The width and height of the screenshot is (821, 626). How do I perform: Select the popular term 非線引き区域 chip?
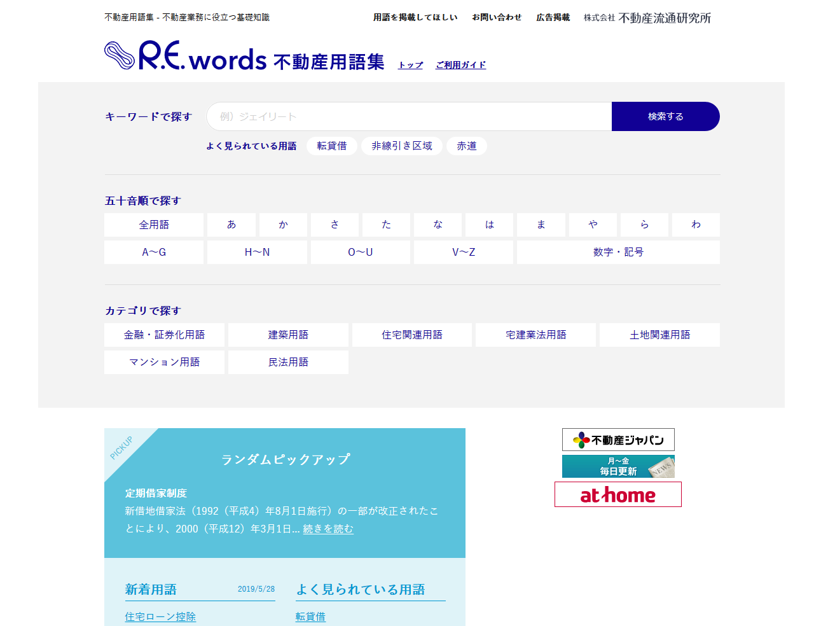[x=402, y=146]
